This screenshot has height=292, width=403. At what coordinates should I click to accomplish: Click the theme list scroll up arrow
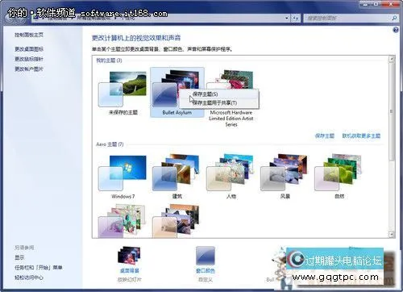click(x=392, y=59)
